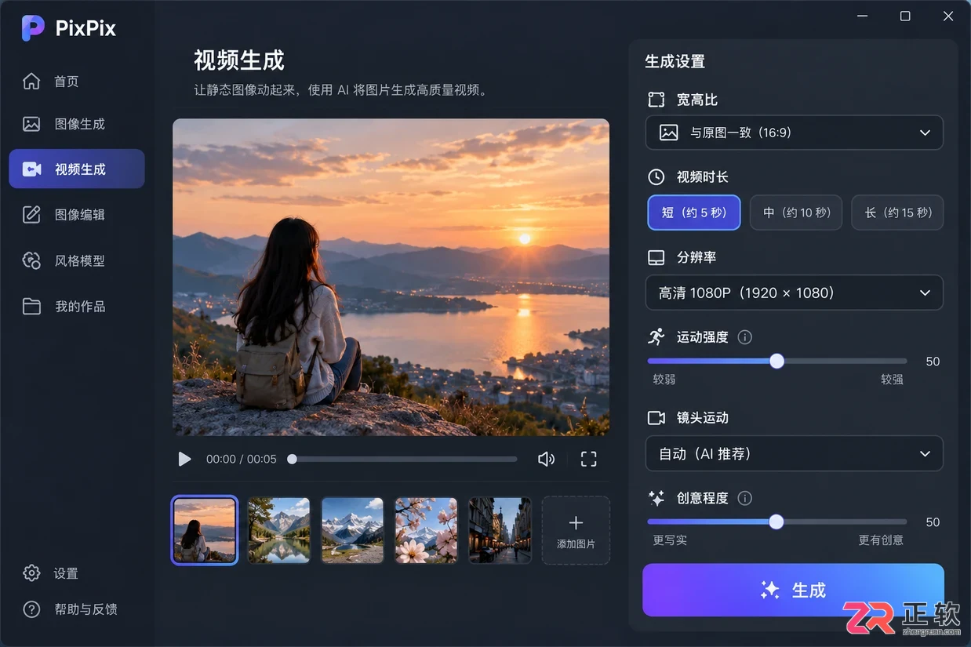This screenshot has height=647, width=971.
Task: Show info for 创意程度
Action: pyautogui.click(x=745, y=498)
